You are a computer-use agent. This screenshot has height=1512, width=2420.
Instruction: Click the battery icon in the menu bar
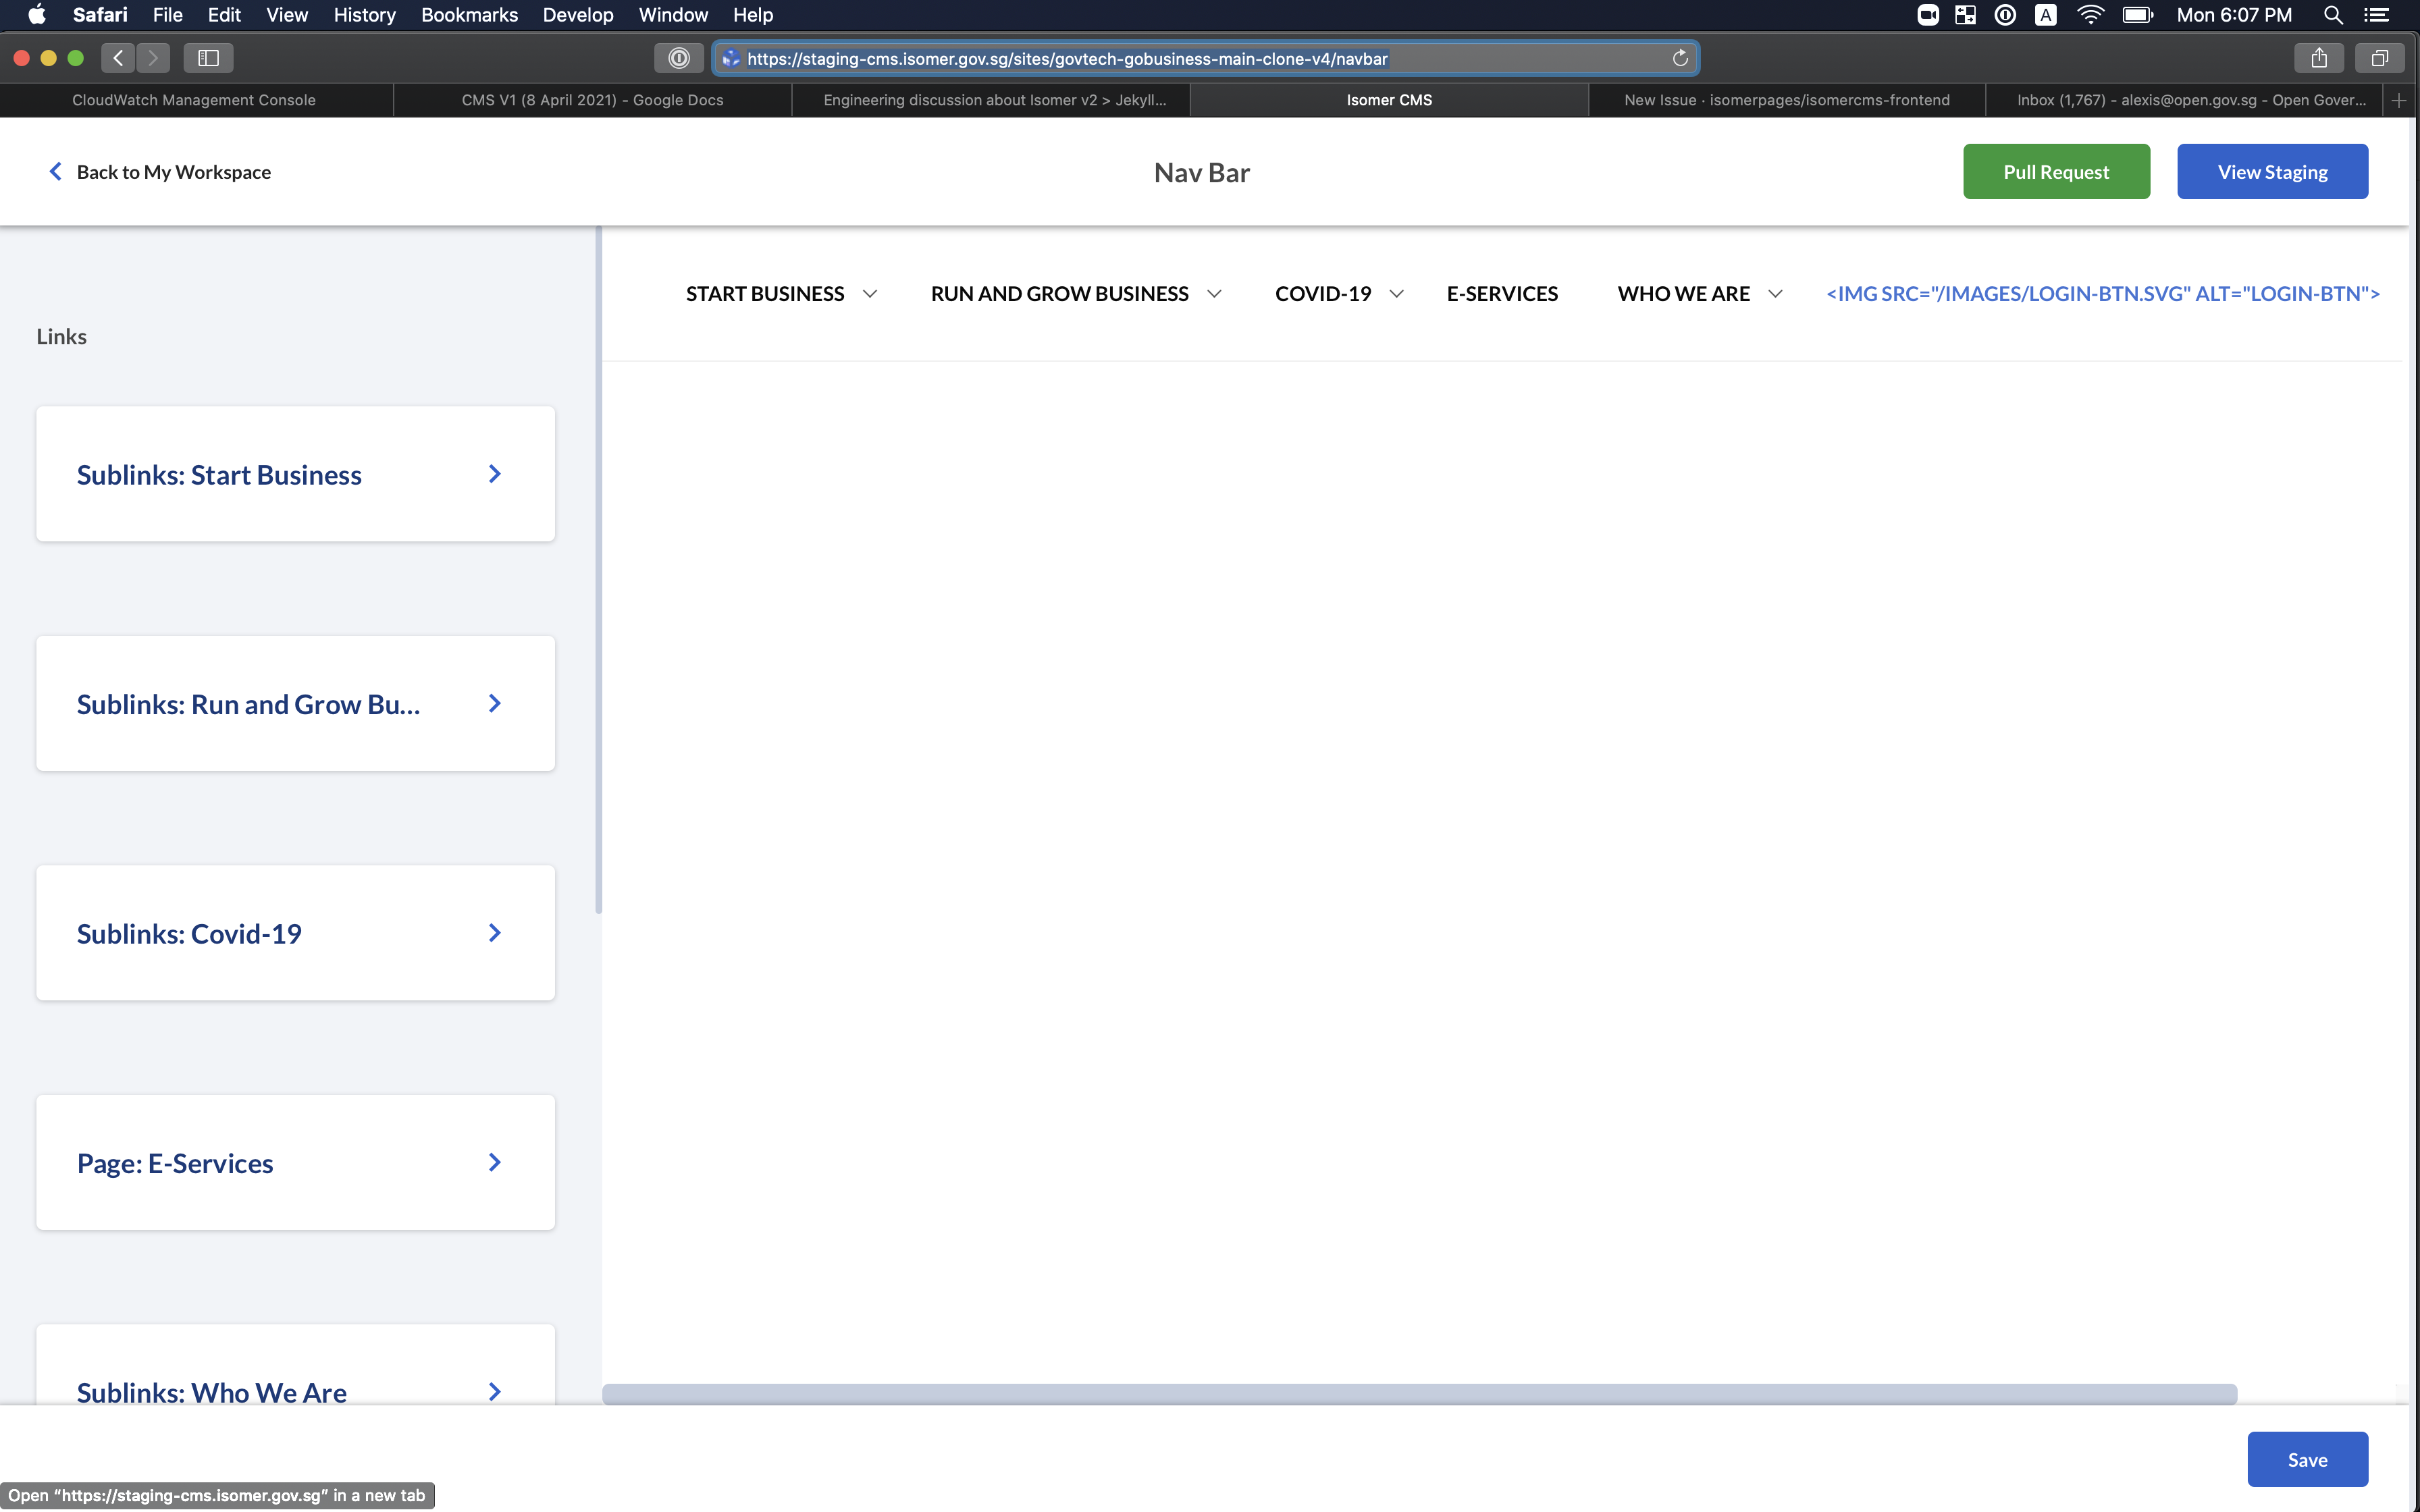(2138, 15)
